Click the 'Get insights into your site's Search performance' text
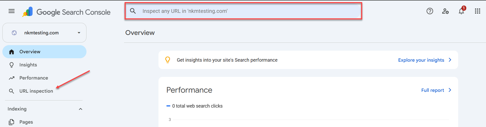 [227, 60]
